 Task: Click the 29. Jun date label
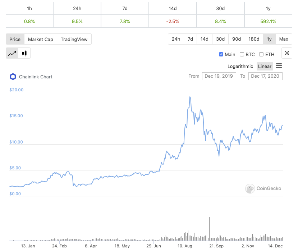153,246
